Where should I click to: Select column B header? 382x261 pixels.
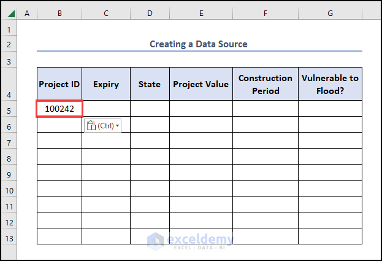click(x=59, y=13)
